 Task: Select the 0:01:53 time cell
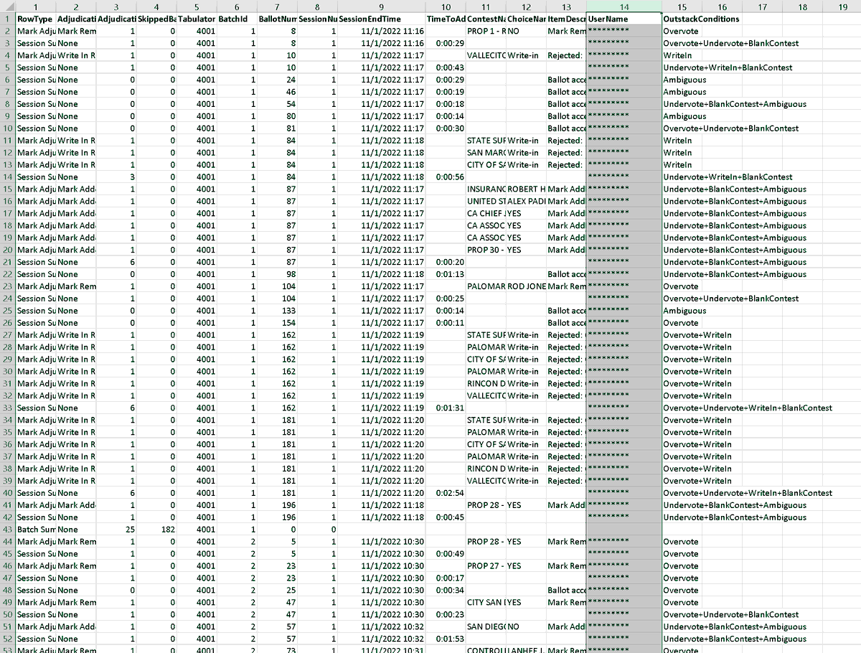[x=446, y=639]
